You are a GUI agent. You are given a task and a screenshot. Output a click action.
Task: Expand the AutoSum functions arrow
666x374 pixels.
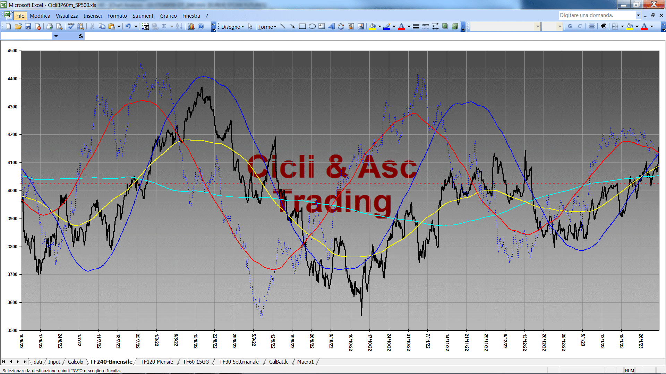pyautogui.click(x=172, y=26)
